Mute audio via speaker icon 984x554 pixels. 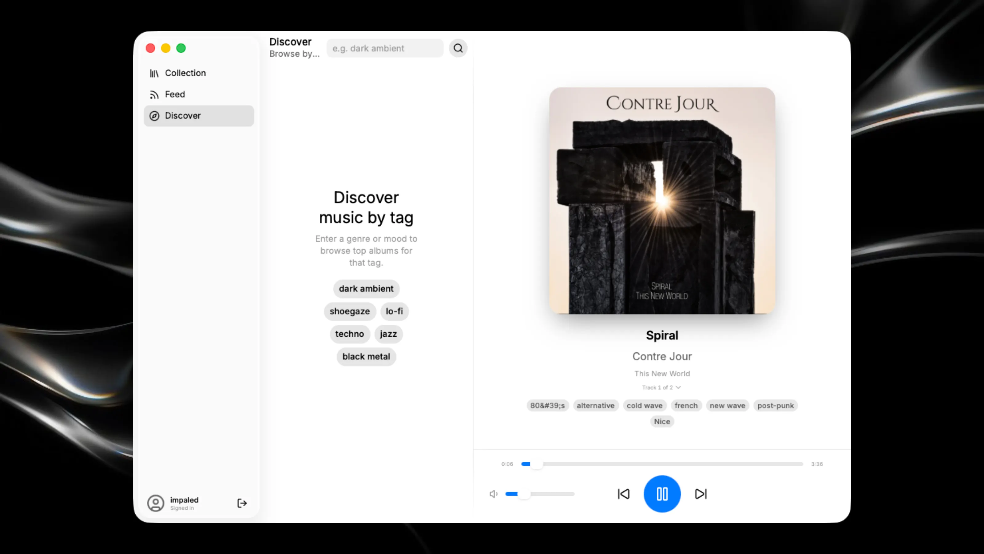(x=494, y=494)
